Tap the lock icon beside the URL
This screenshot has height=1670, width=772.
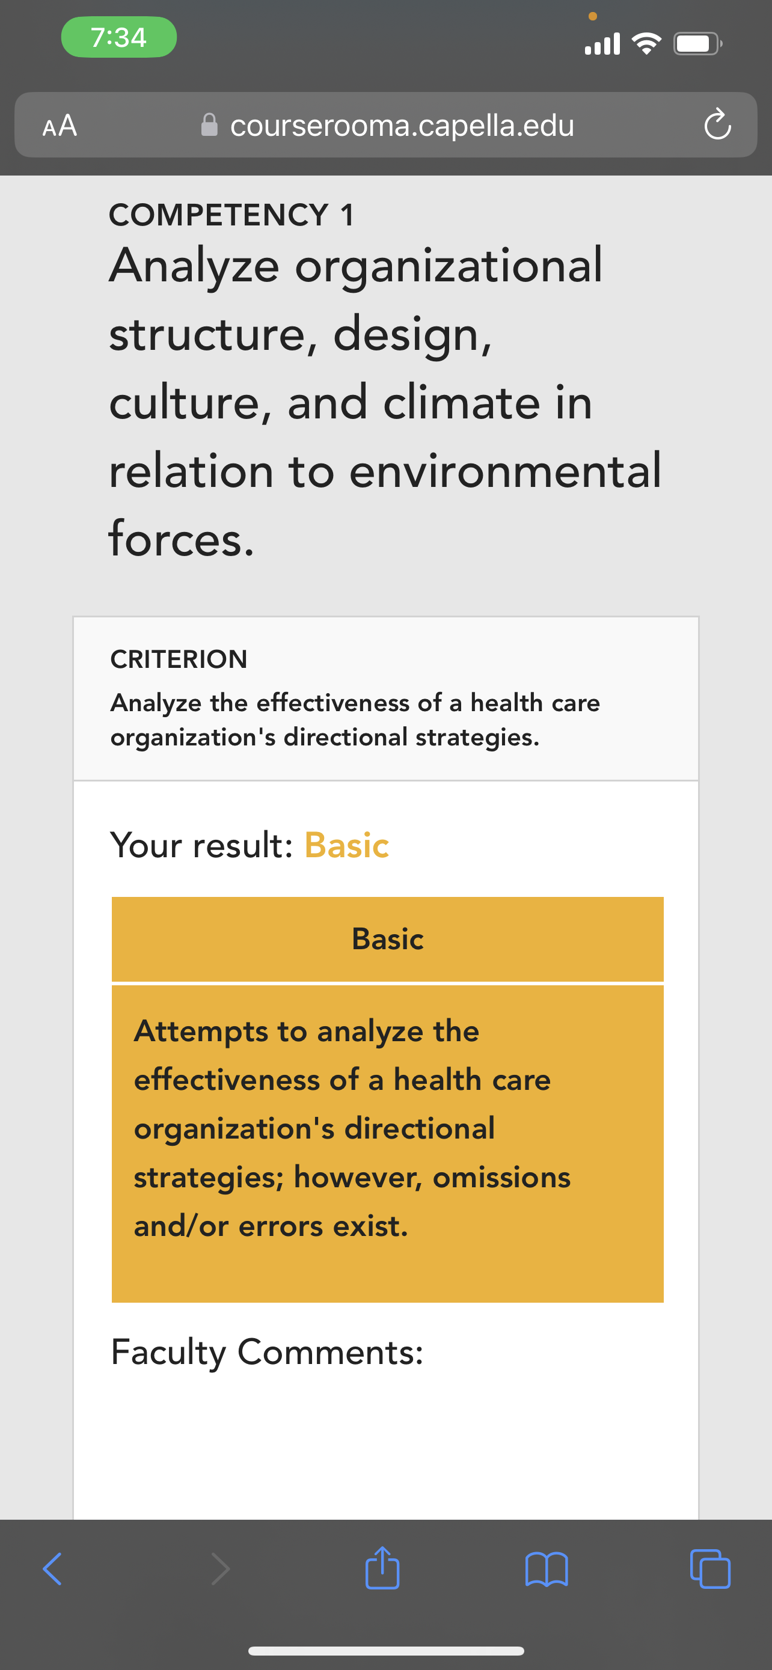click(209, 124)
